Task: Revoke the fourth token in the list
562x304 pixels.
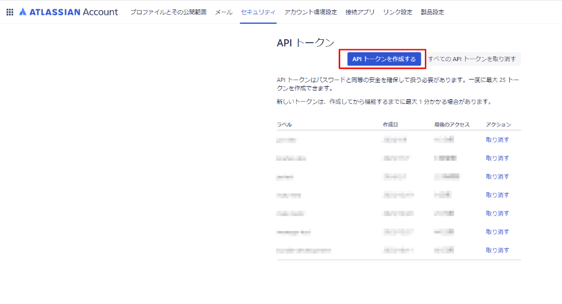Action: pos(497,195)
